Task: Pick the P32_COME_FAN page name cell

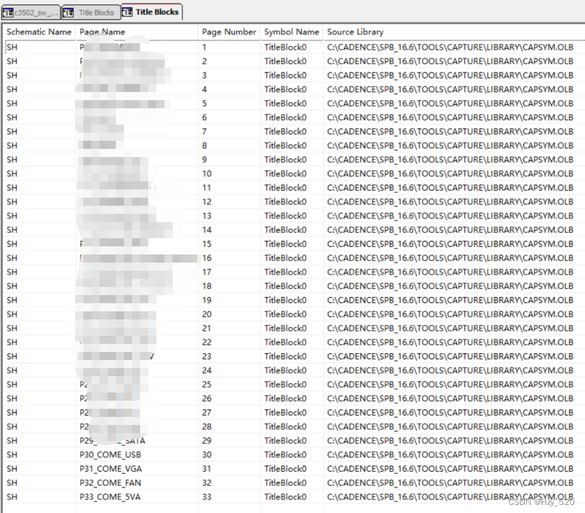Action: pos(110,483)
